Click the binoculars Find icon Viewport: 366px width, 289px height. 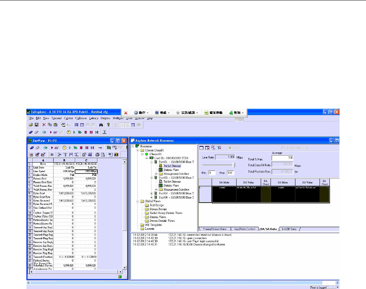(101, 125)
